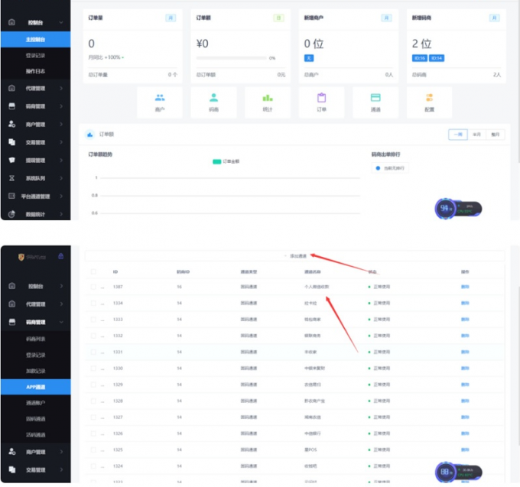Open 主控制台 submenu item

pyautogui.click(x=35, y=40)
